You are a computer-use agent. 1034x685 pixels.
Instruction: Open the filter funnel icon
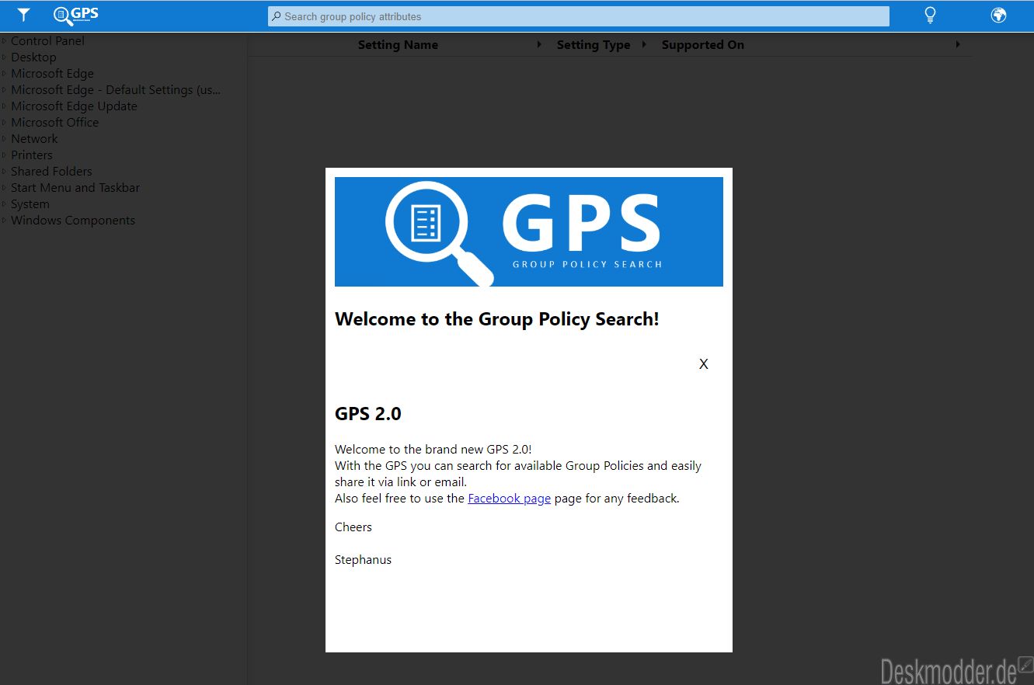pos(24,15)
